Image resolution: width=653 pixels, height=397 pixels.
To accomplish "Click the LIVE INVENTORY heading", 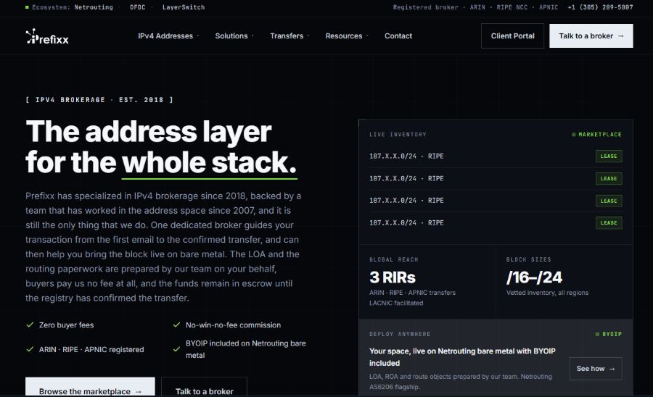I will (x=398, y=135).
